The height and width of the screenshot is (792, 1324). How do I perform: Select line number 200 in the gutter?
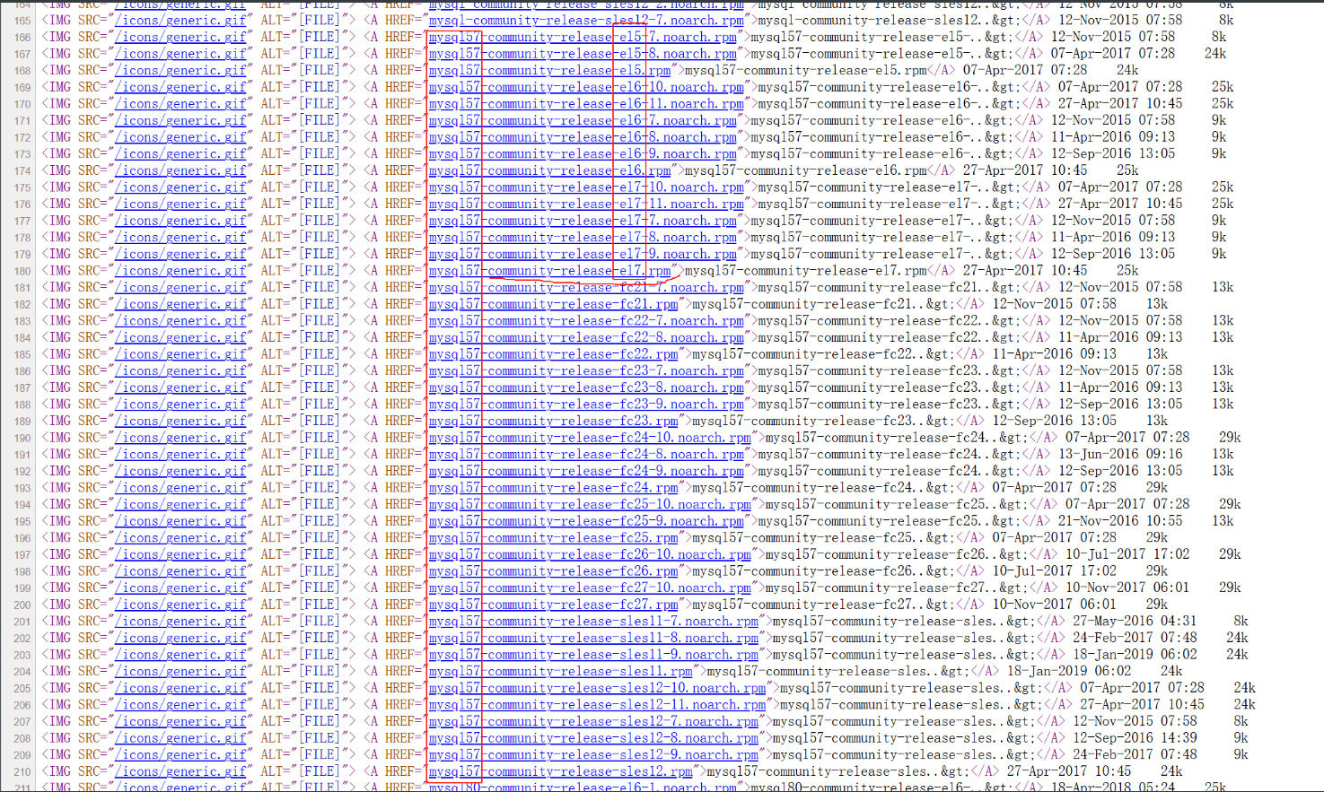click(22, 605)
